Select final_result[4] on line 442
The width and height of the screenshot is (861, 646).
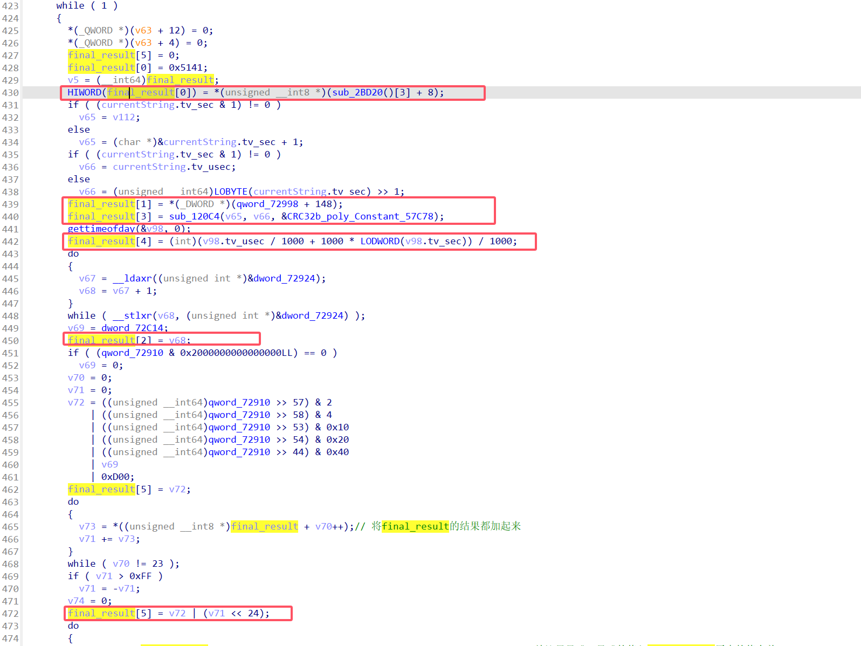point(109,242)
